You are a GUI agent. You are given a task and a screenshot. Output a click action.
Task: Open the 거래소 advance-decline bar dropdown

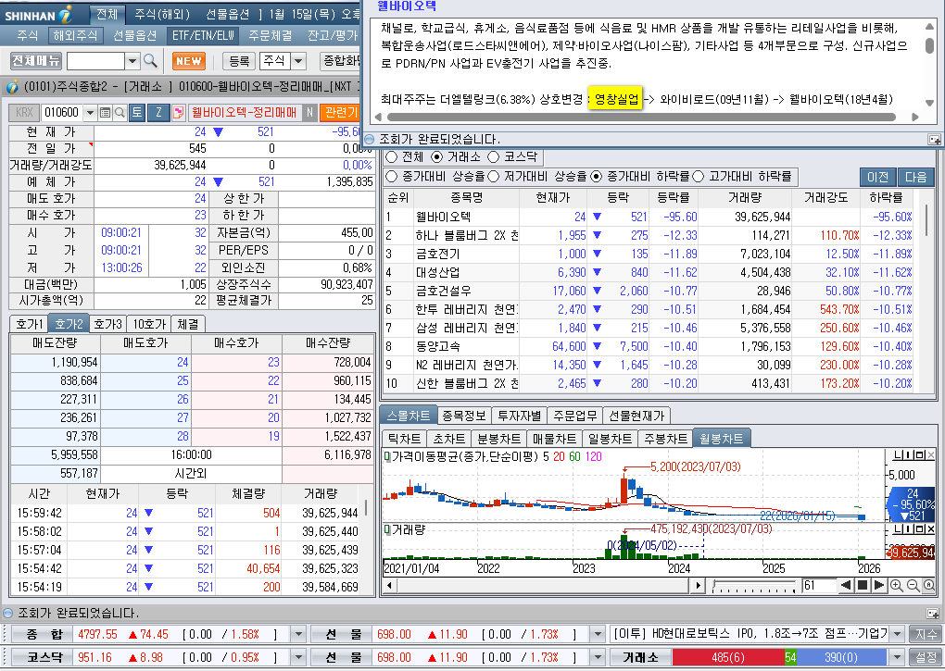pos(898,657)
